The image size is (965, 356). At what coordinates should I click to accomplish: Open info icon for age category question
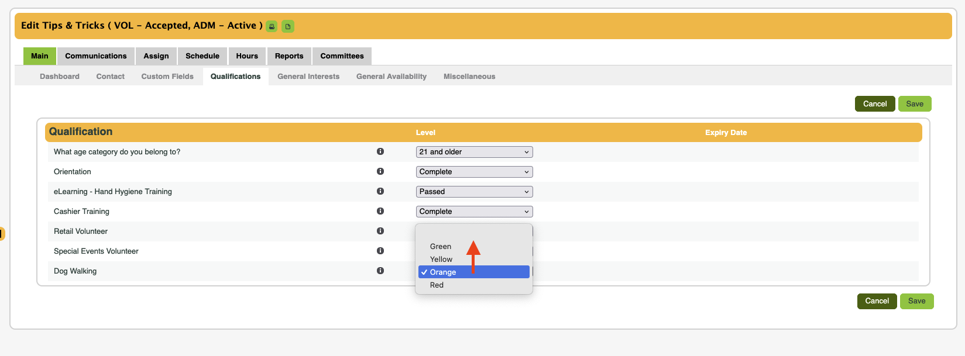point(380,151)
